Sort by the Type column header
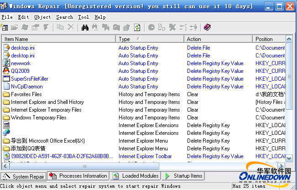 (150, 39)
